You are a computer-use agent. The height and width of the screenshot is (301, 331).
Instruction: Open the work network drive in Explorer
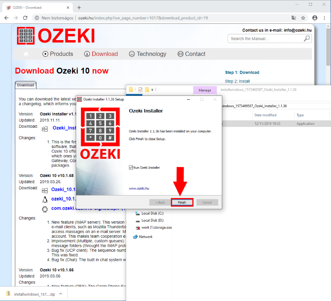point(156,227)
